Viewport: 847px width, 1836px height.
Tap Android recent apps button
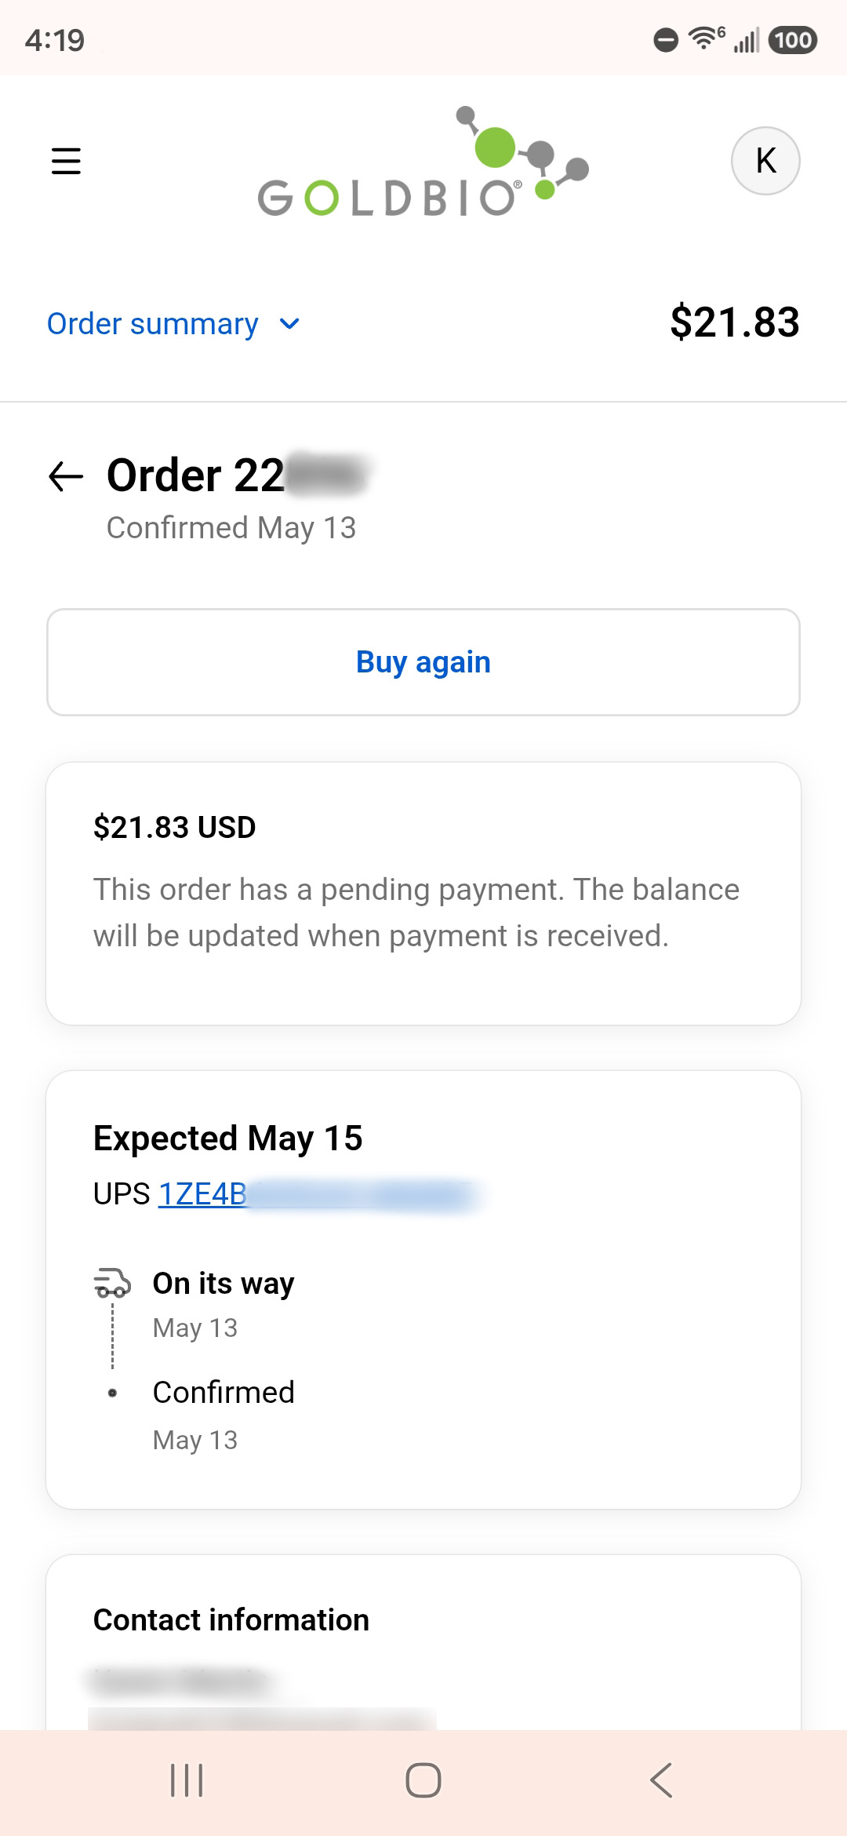[x=187, y=1780]
